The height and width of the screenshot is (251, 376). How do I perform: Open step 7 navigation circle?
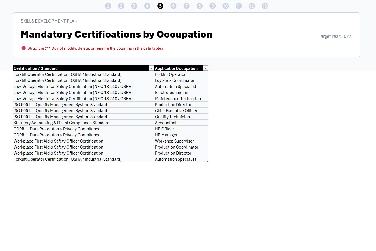[x=186, y=6]
